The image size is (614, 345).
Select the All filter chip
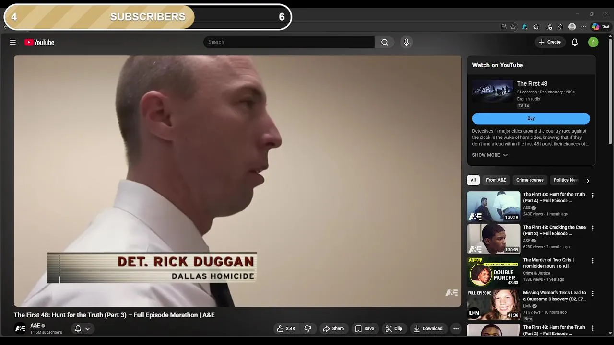(x=473, y=180)
